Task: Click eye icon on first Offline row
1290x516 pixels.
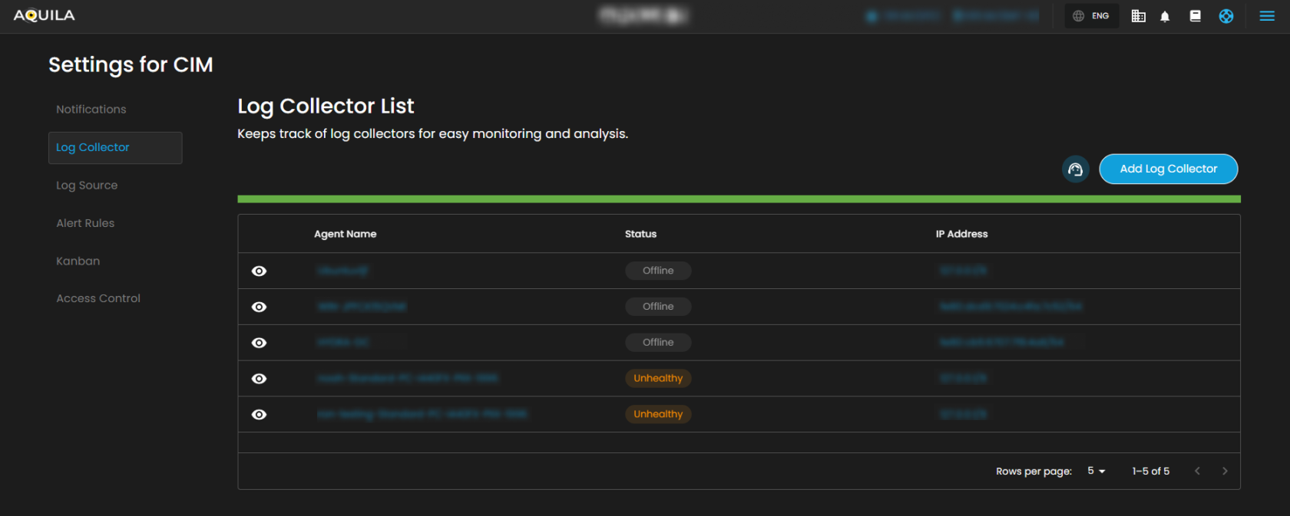Action: tap(260, 271)
